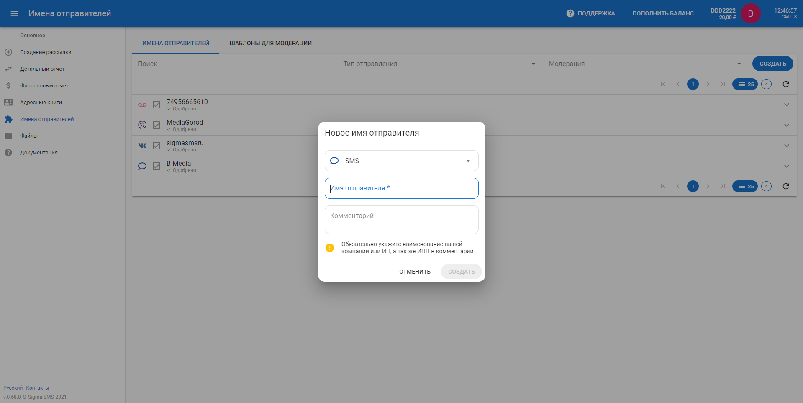Click voicemail icon for 74956665610

point(142,105)
